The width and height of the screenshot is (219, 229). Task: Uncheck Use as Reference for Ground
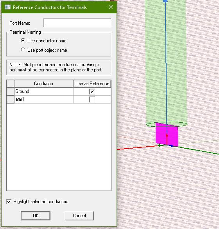tap(92, 92)
